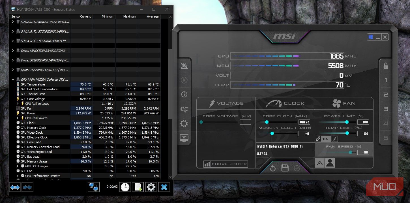The height and width of the screenshot is (203, 410).
Task: Reset Afterburner settings with circular arrow icon
Action: [x=272, y=168]
